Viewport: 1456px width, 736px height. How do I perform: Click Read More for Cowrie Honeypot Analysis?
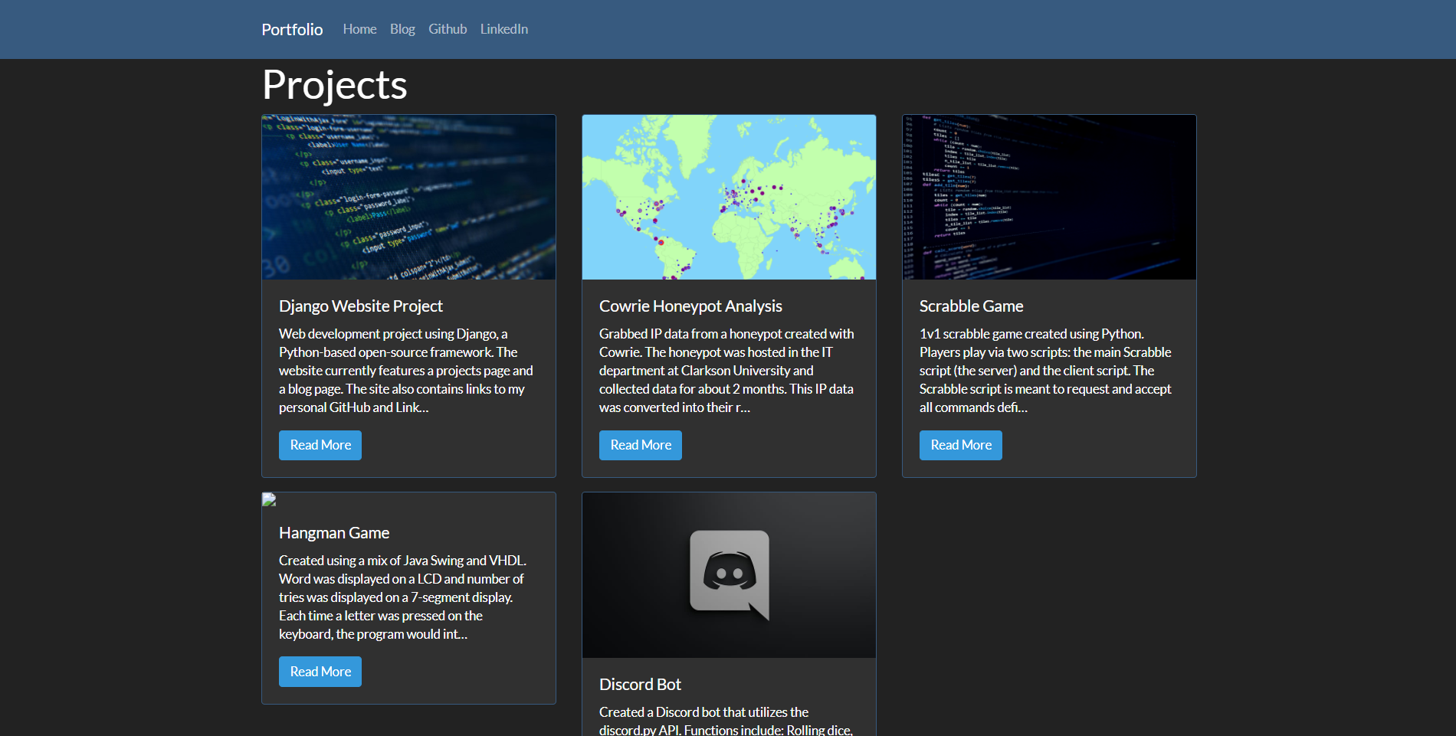(641, 445)
